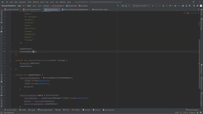
Task: Close the MainActivity.kt tab
Action: 59,9
